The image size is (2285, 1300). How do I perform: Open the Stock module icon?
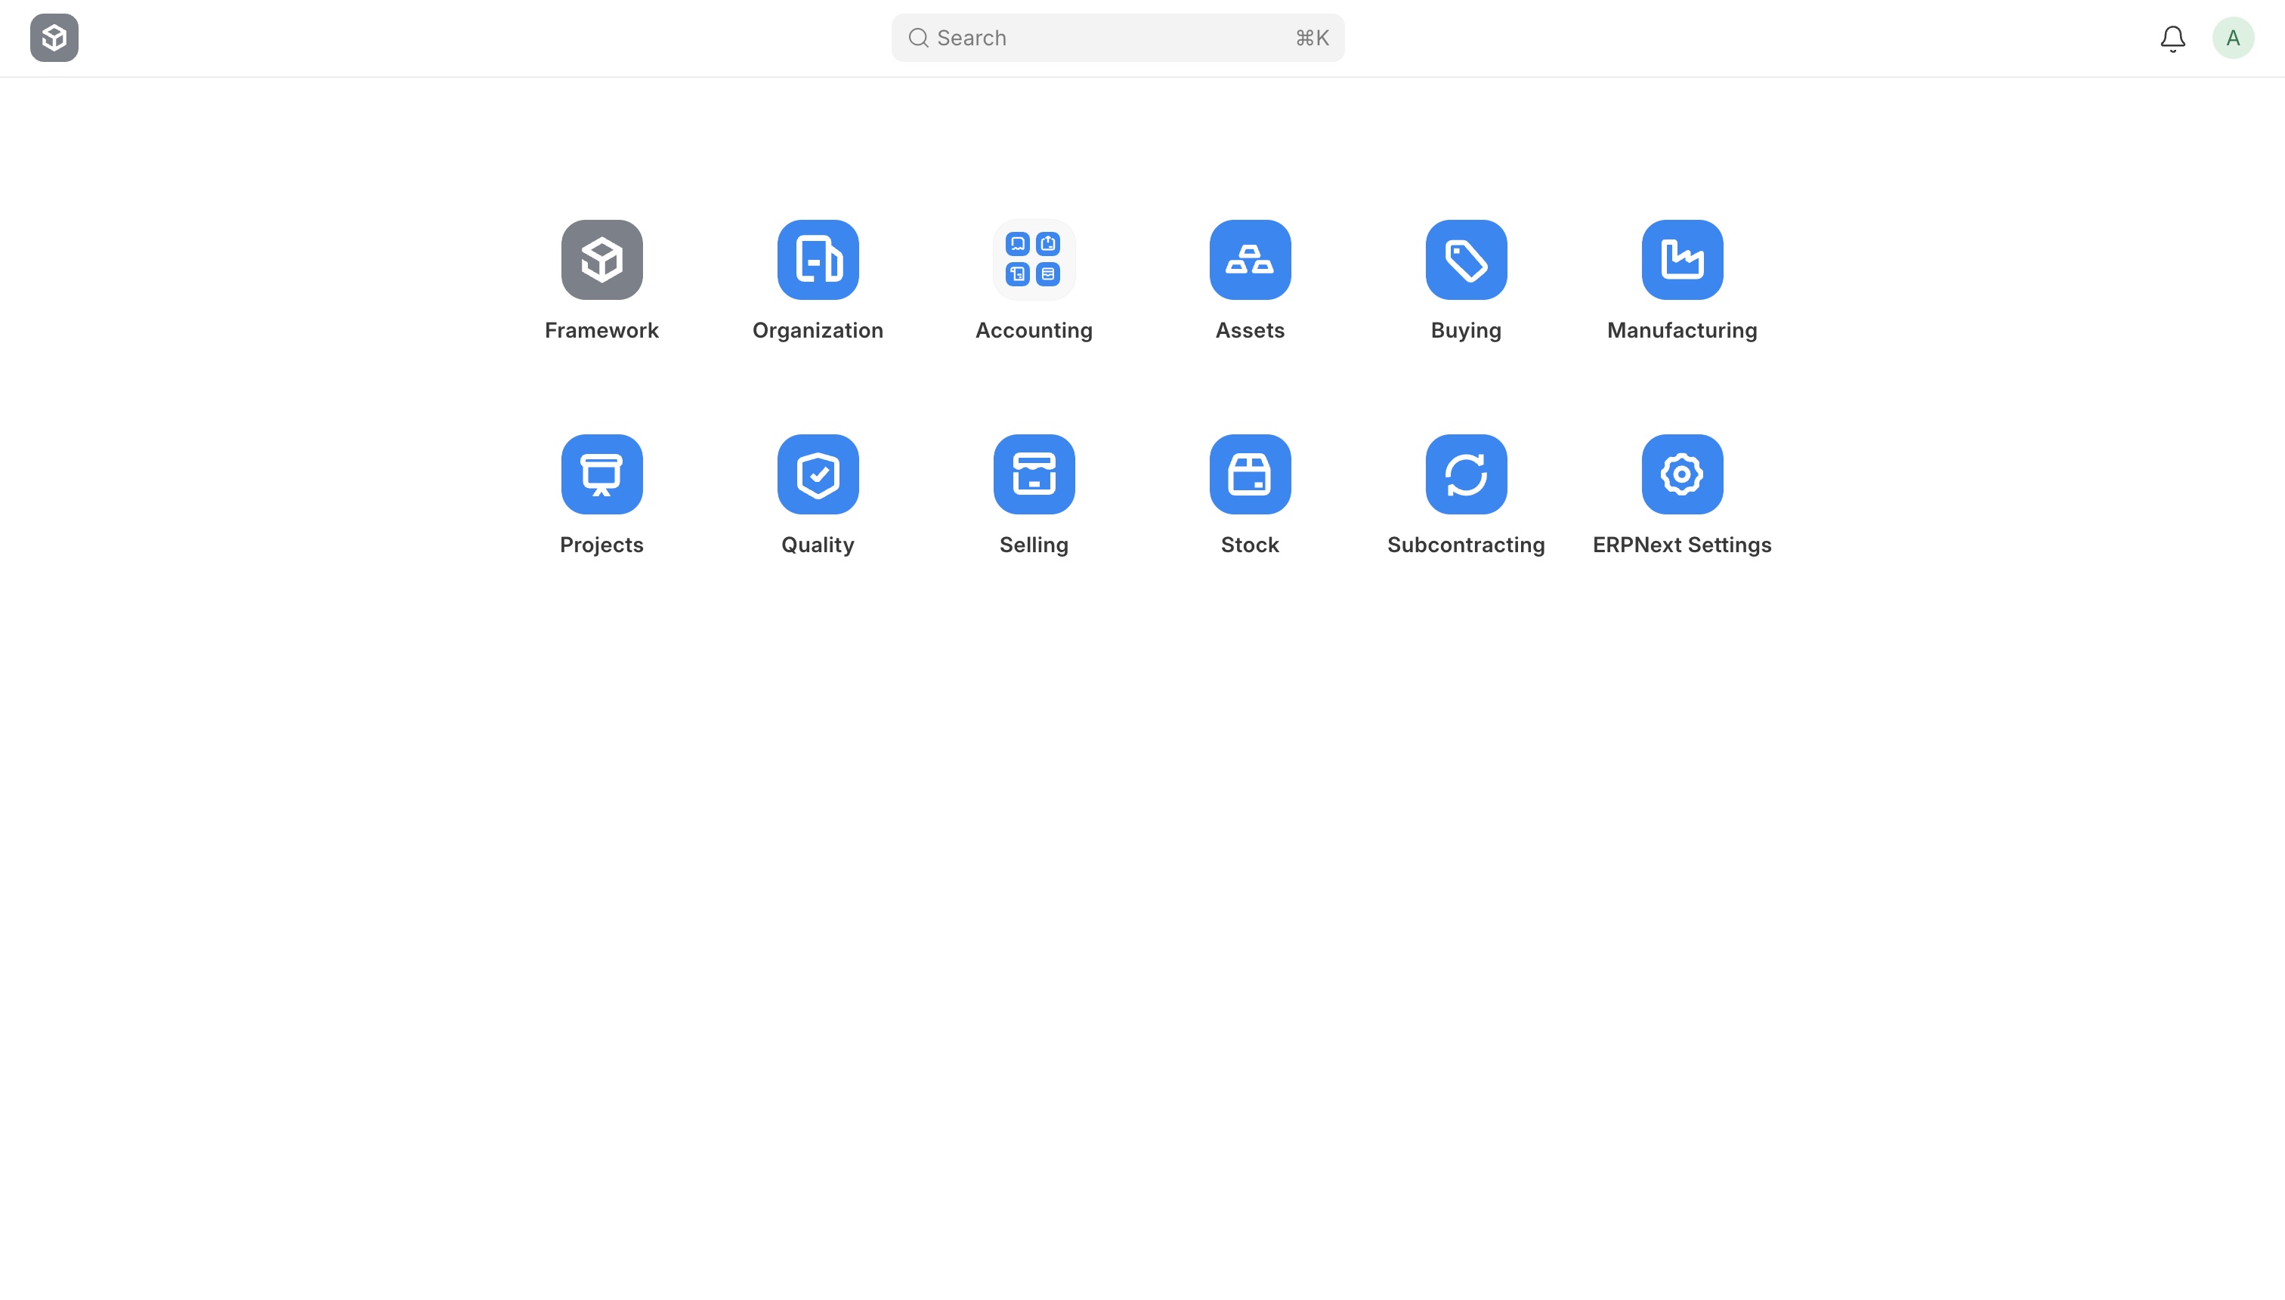[x=1250, y=474]
